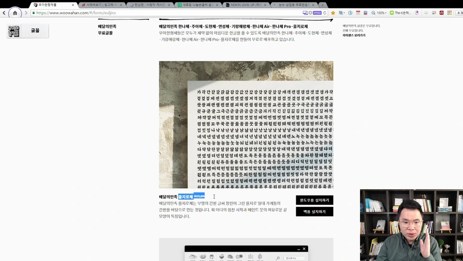Click the 배달의민족 무료글꼴 heading
The image size is (463, 261).
[107, 30]
